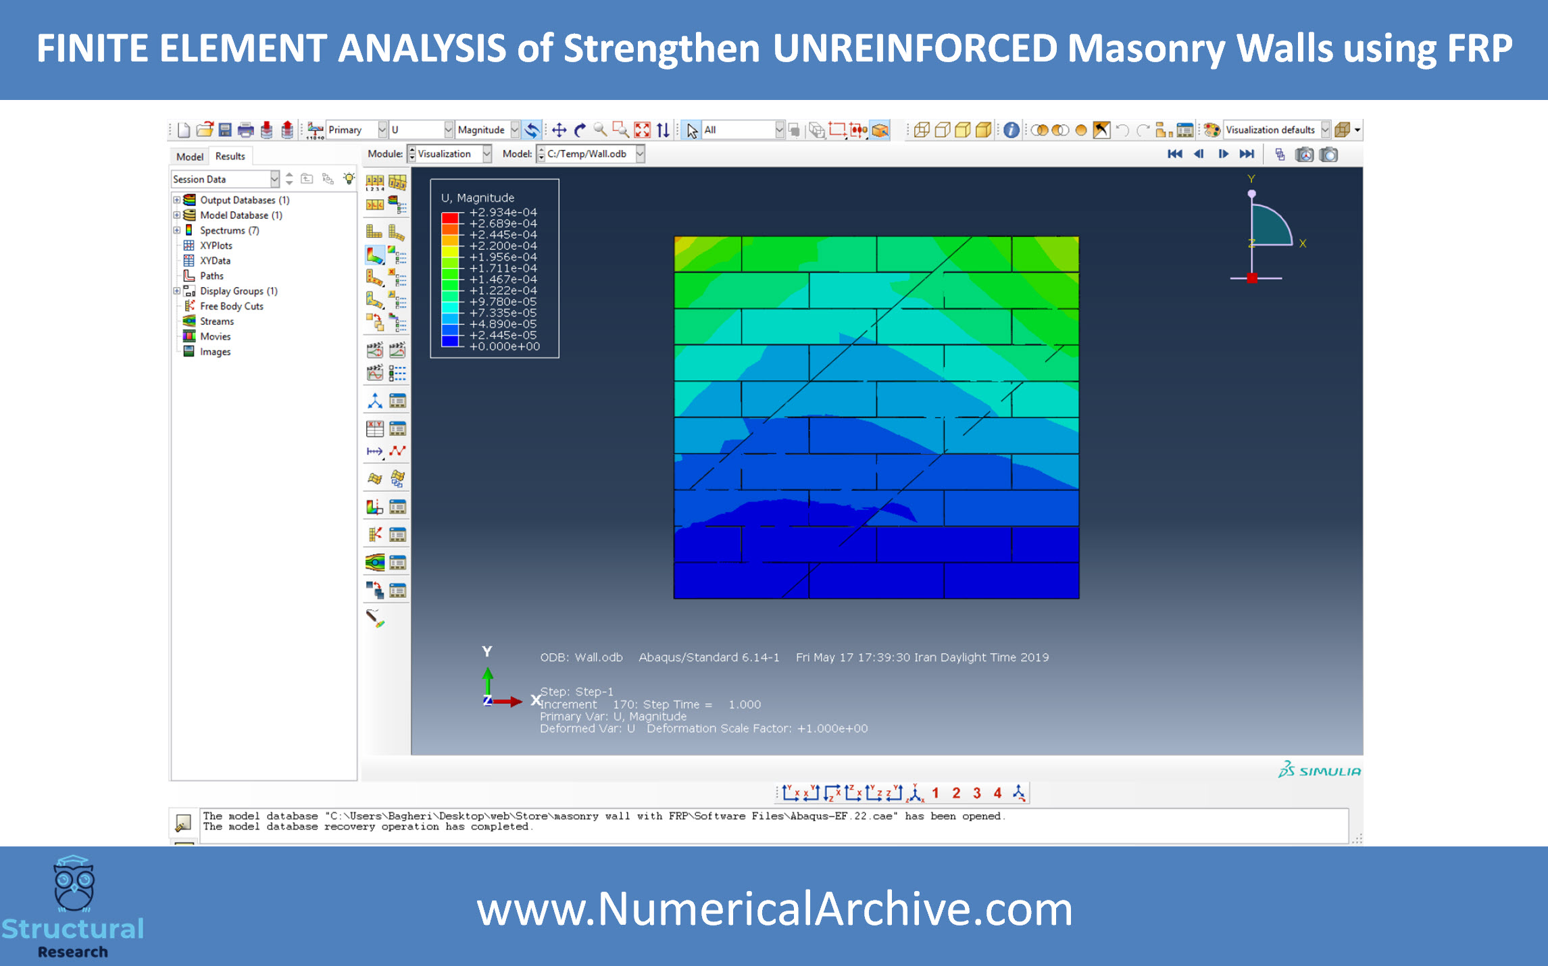Screen dimensions: 1548x966
Task: Open the XY Data Manager next to Create XY Data
Action: pos(397,428)
